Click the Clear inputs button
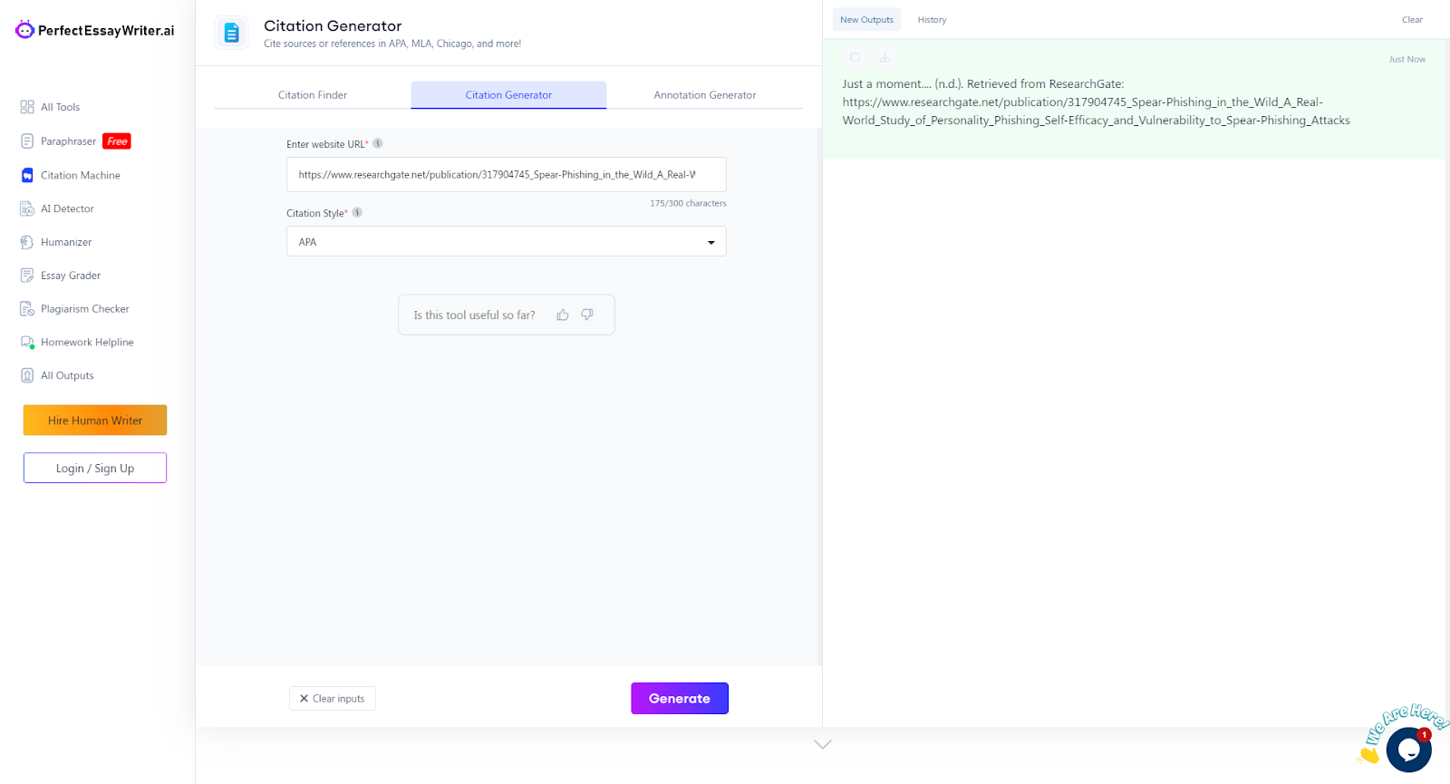The width and height of the screenshot is (1450, 784). [333, 699]
